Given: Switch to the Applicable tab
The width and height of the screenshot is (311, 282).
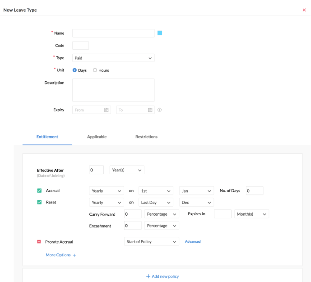Looking at the screenshot, I should (97, 137).
